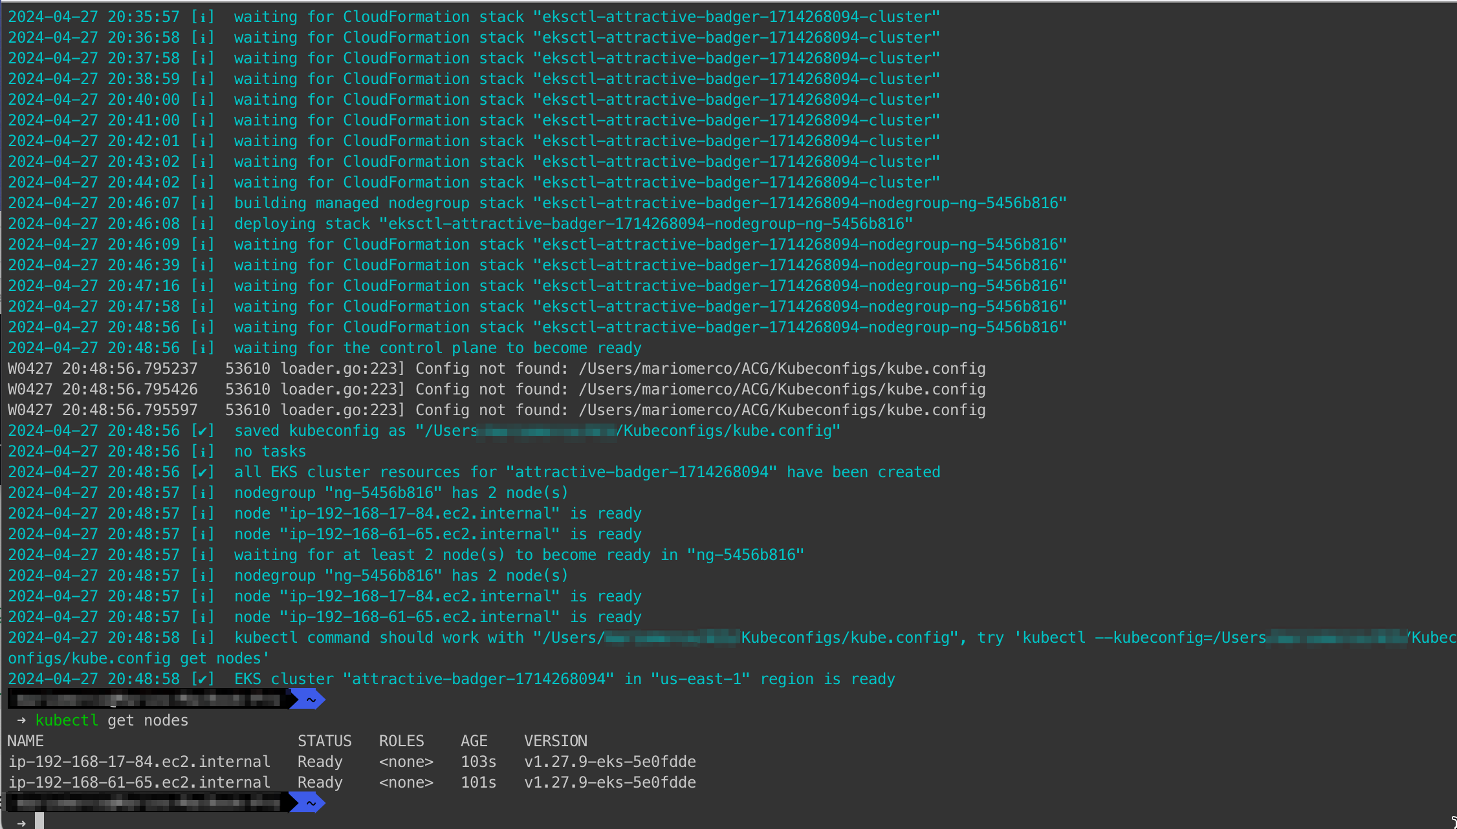Click the STATUS column header
The height and width of the screenshot is (829, 1457).
325,741
